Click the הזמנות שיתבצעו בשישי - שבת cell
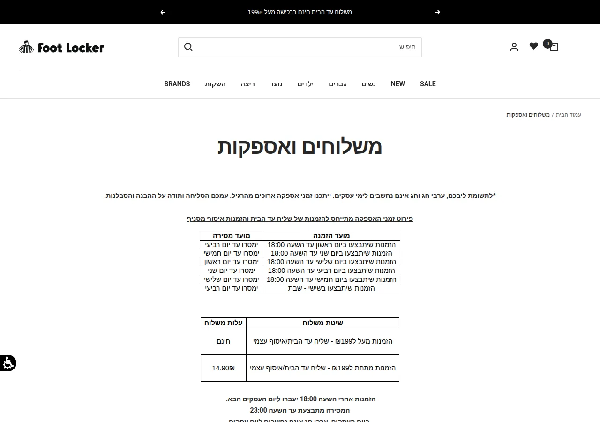This screenshot has width=600, height=422. [332, 288]
